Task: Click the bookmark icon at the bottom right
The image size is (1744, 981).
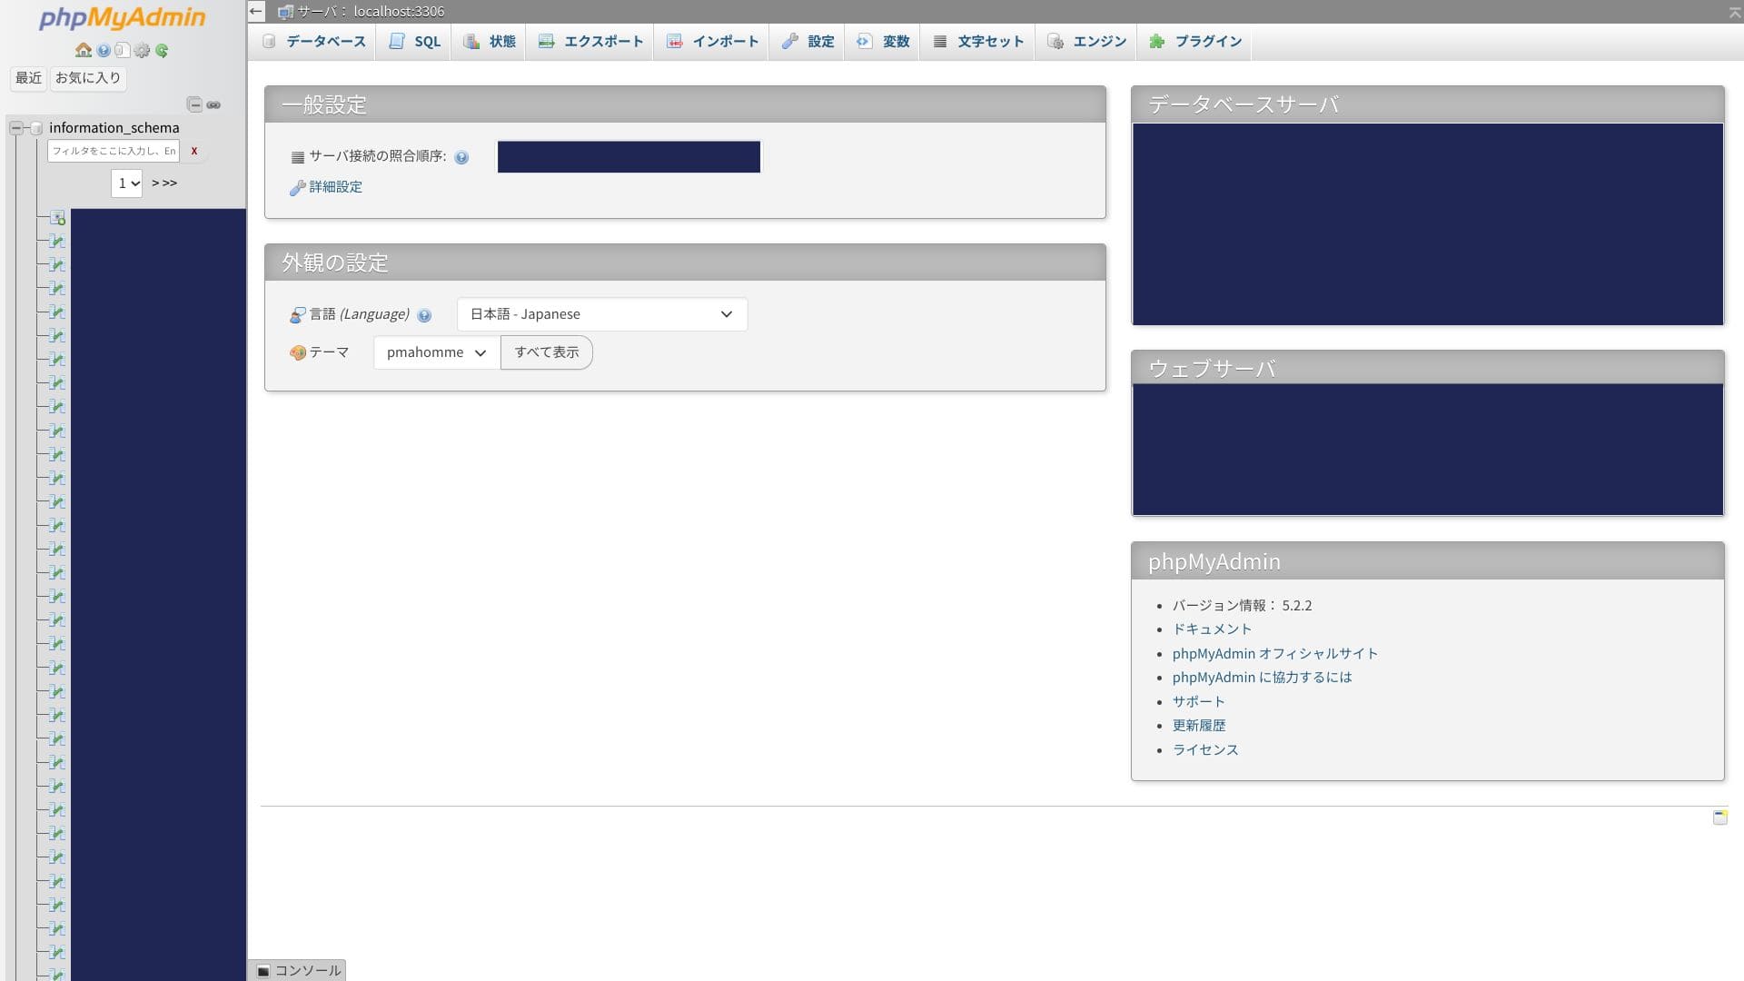Action: coord(1719,817)
